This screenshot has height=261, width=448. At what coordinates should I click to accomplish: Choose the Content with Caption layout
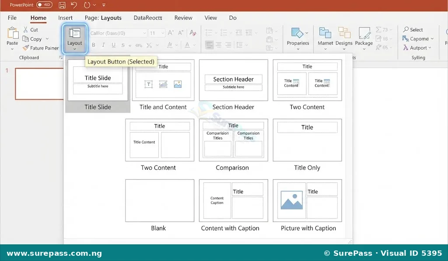[x=234, y=205]
